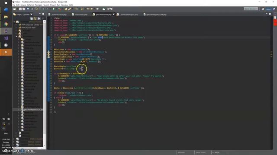Open the Help menu

[x=71, y=5]
